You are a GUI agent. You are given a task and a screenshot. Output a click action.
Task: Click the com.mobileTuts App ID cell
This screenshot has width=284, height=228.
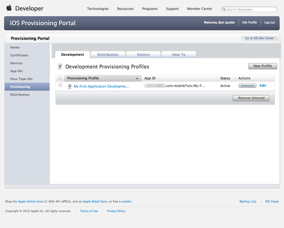174,86
